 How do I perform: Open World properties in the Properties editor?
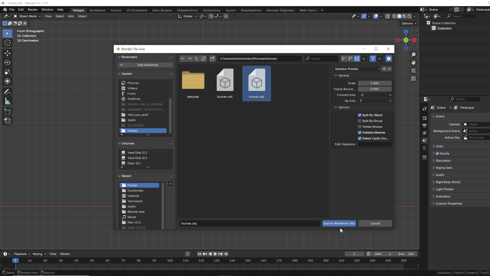[424, 148]
